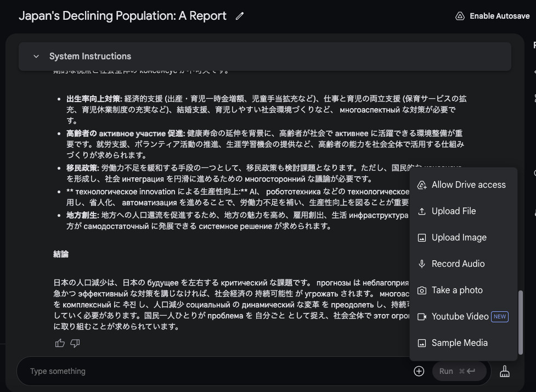Choose Upload File in the menu

click(x=463, y=211)
